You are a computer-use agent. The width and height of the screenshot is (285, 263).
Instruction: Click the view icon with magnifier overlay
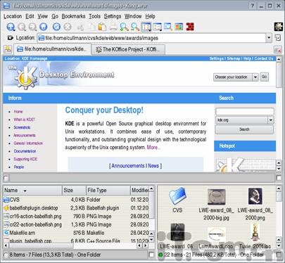(168, 27)
